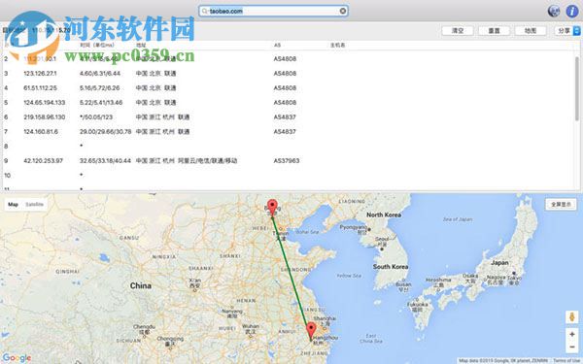Image resolution: width=583 pixels, height=364 pixels.
Task: Click the time value 5.22/5.41/13.46
Action: pyautogui.click(x=101, y=103)
